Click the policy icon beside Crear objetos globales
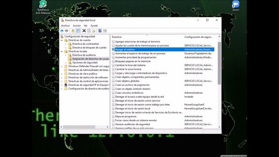The width and height of the screenshot is (279, 157). click(113, 81)
